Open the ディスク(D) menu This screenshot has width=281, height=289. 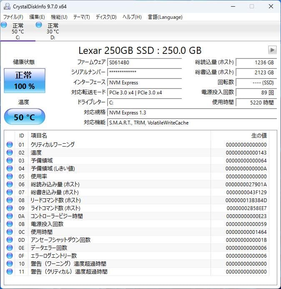point(106,17)
